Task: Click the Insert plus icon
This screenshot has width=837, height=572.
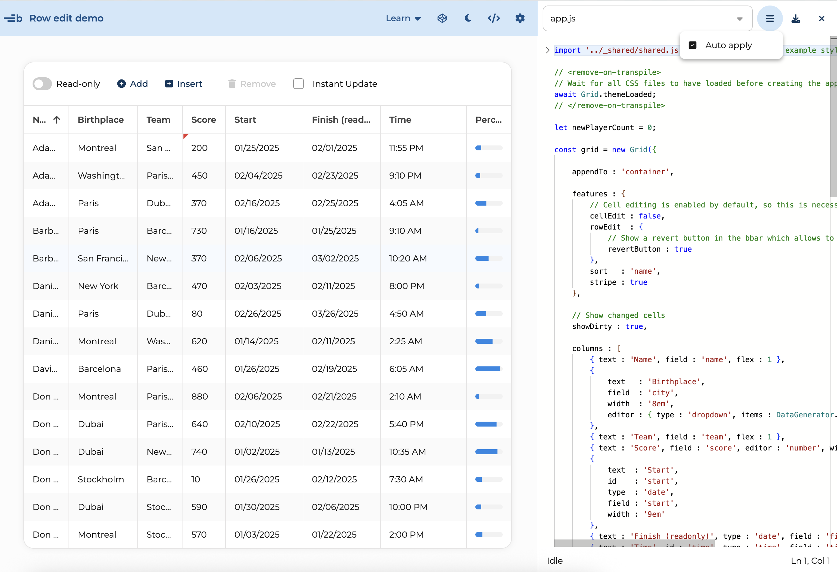Action: (169, 84)
